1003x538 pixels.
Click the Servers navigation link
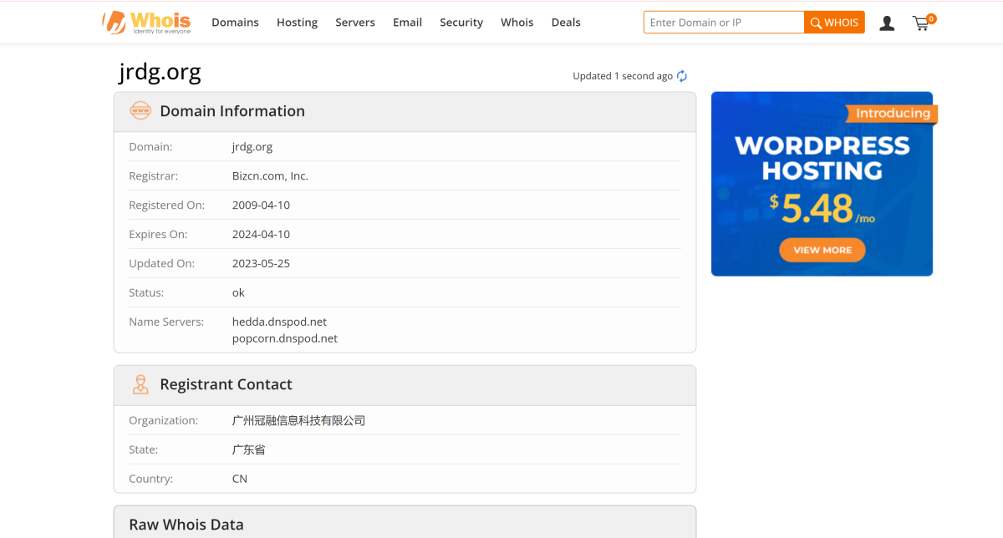[x=355, y=23]
